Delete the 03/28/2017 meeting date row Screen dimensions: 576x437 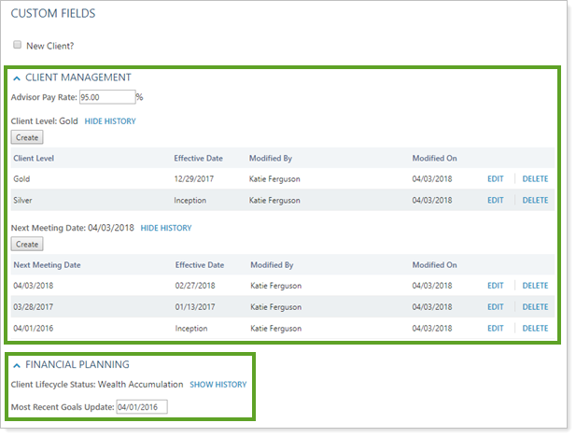[535, 307]
